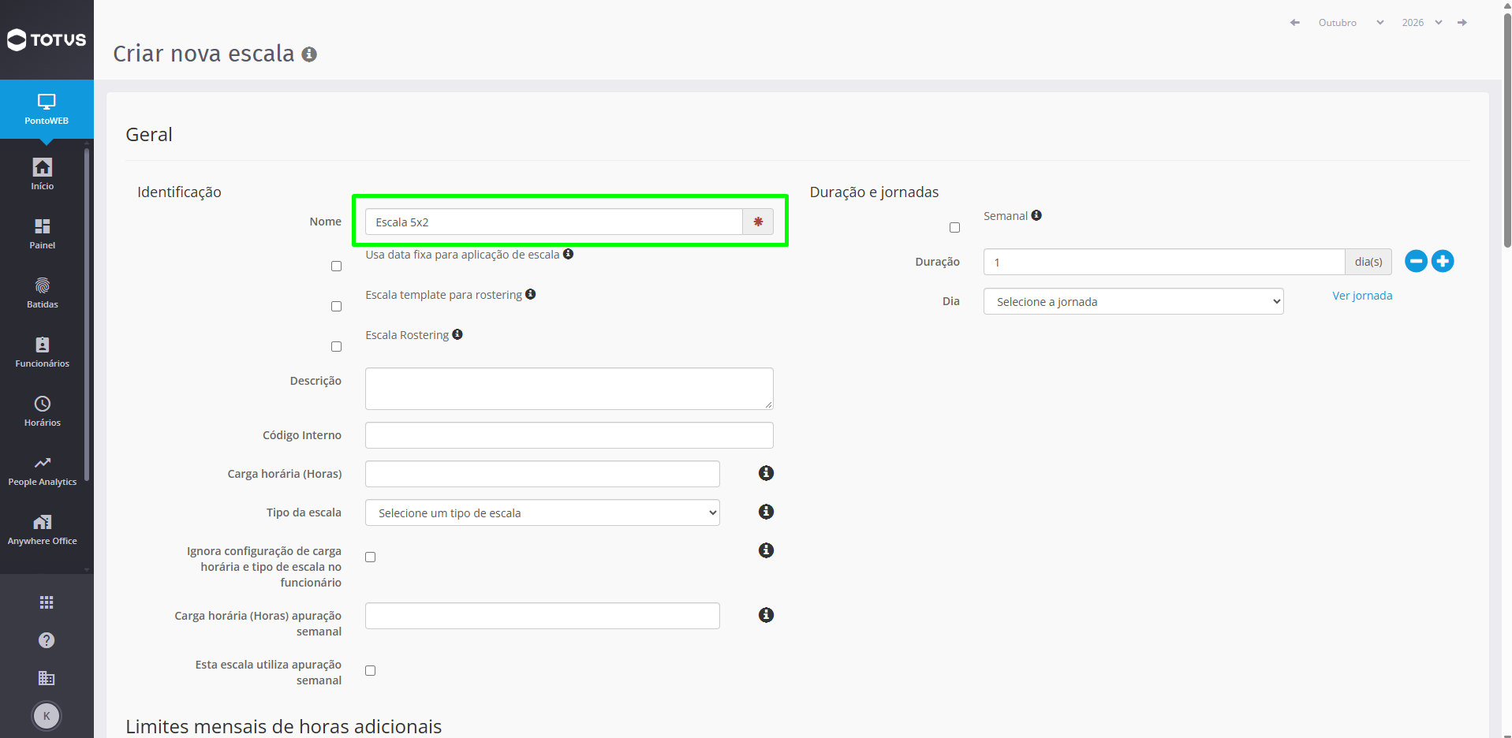Click the Nome input field
1512x738 pixels.
coord(554,222)
